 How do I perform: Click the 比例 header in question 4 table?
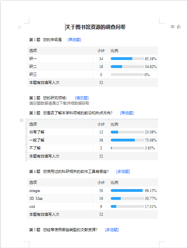pyautogui.click(x=114, y=183)
